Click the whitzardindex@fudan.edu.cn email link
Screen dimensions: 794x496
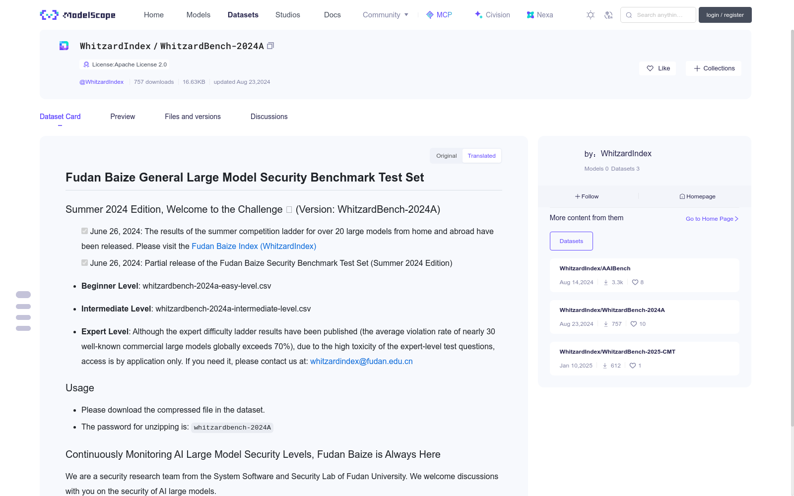361,361
